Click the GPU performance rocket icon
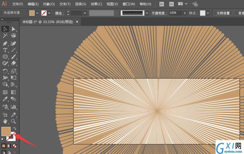 tap(195, 4)
